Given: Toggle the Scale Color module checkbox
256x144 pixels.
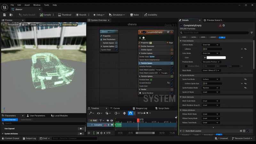Looking at the screenshot, I should tap(172, 86).
